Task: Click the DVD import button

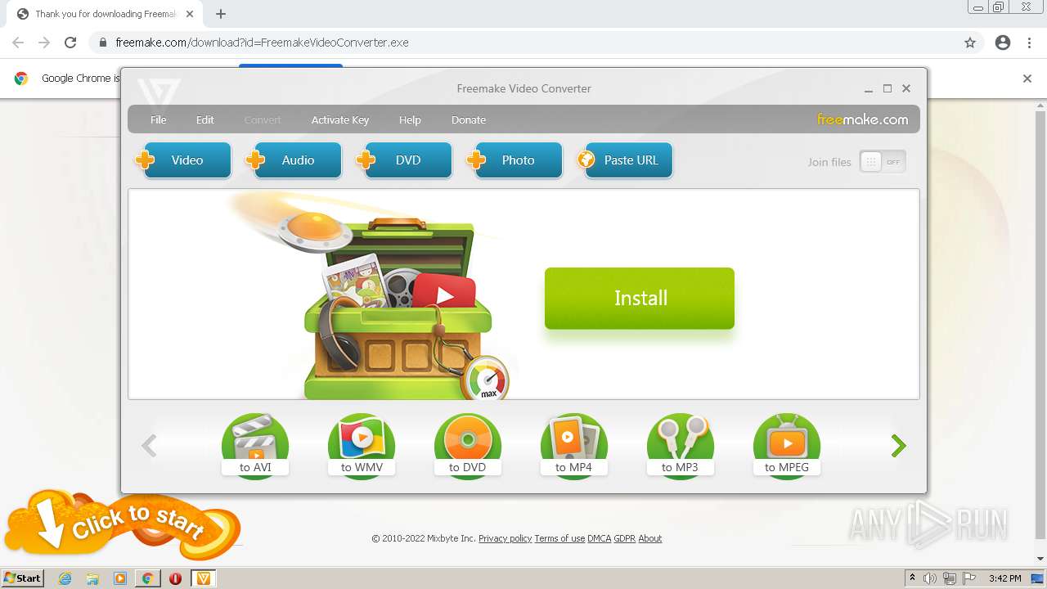Action: 407,160
